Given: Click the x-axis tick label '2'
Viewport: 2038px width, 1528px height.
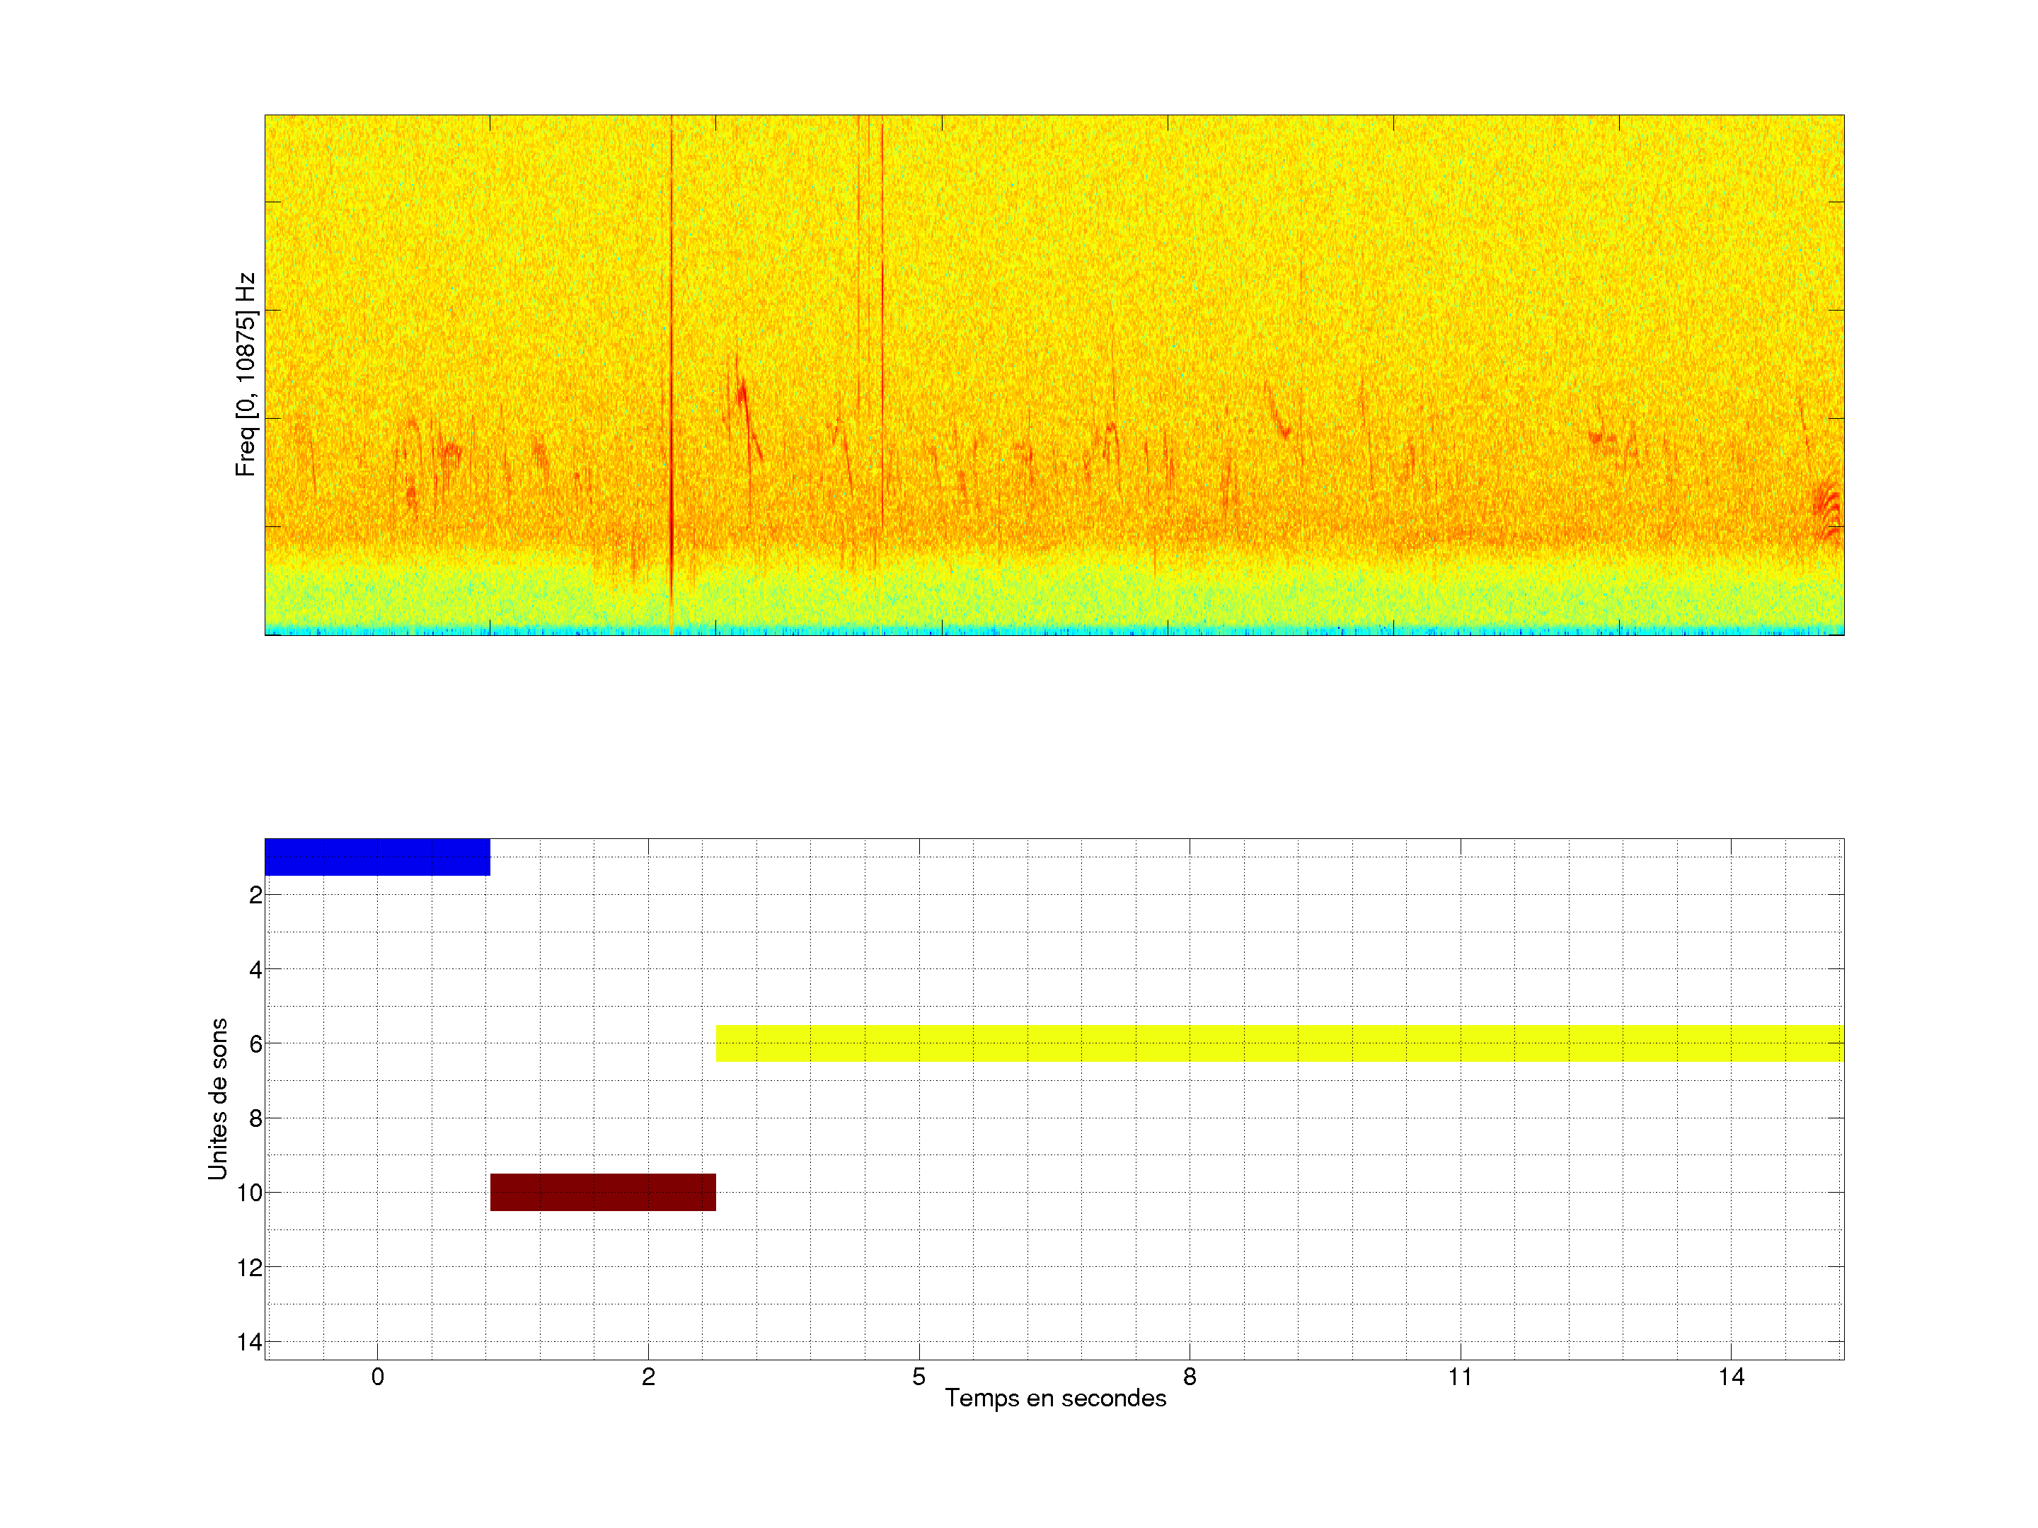Looking at the screenshot, I should tap(649, 1377).
